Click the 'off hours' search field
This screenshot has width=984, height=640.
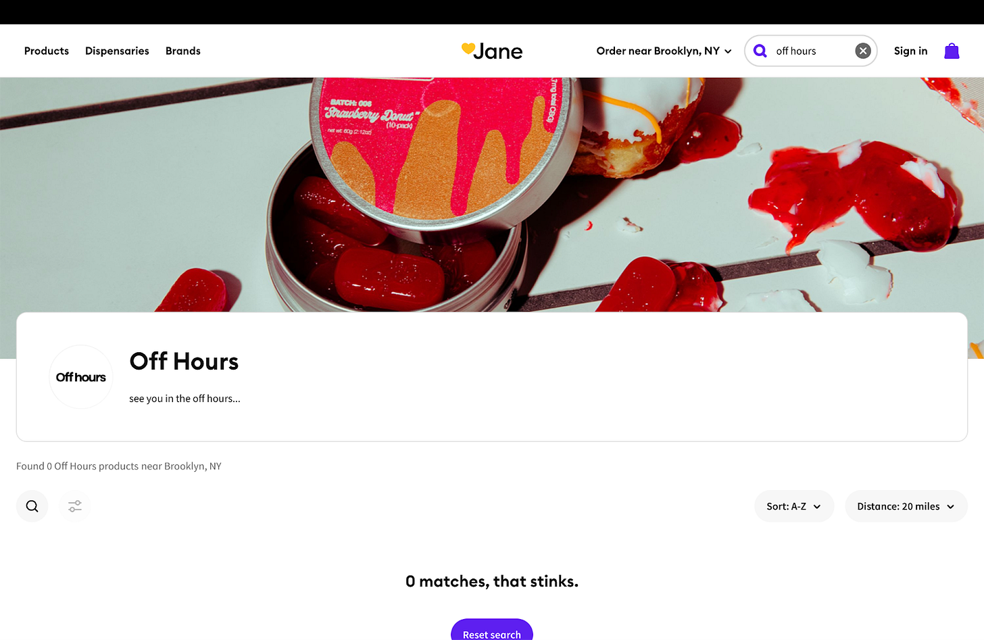pos(811,51)
